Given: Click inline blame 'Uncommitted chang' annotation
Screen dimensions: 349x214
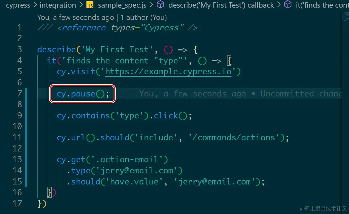Looking at the screenshot, I should tap(301, 94).
